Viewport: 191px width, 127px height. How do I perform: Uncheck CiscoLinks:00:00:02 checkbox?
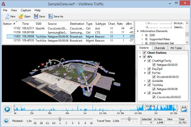154,97
